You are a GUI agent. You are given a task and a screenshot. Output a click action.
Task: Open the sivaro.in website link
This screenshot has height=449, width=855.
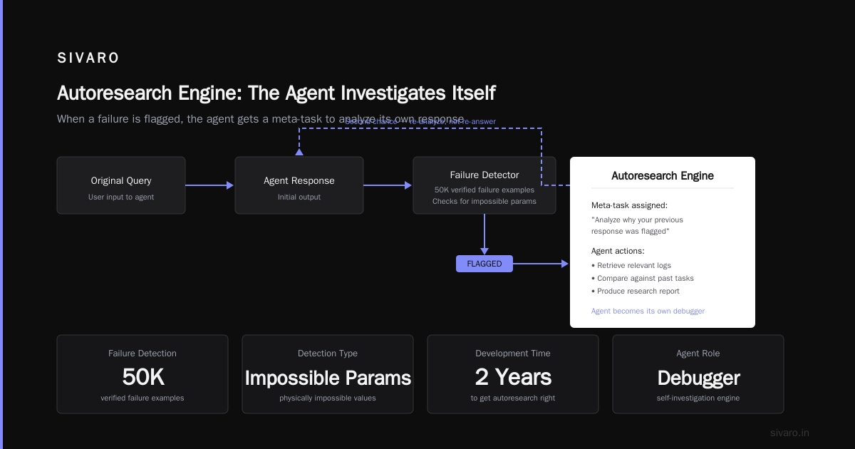(x=790, y=433)
